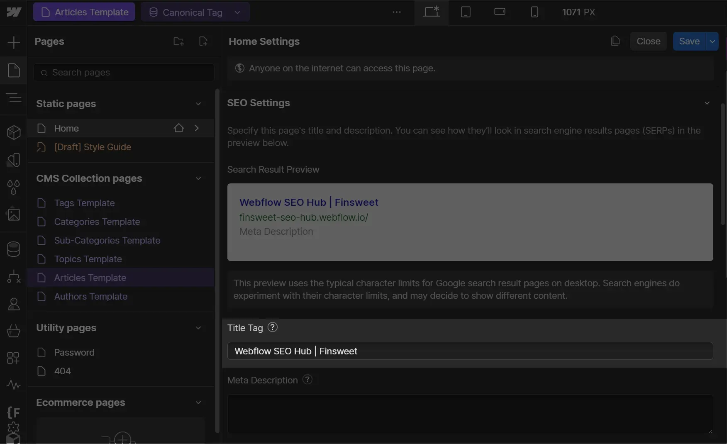Open the three-dots more options menu
The width and height of the screenshot is (727, 444).
397,12
